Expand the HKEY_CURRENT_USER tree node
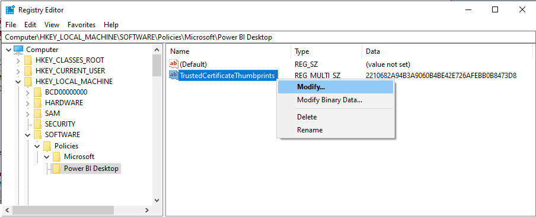This screenshot has height=217, width=536. coord(18,71)
